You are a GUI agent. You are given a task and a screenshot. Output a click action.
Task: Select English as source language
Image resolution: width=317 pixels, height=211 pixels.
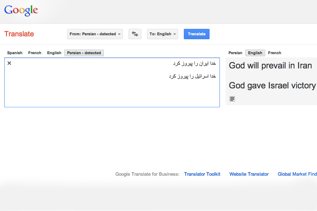[54, 53]
